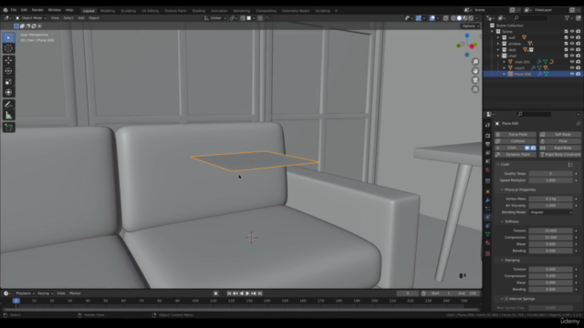Open the Modifiers wrench tab icon
This screenshot has height=328, width=584.
(x=487, y=200)
